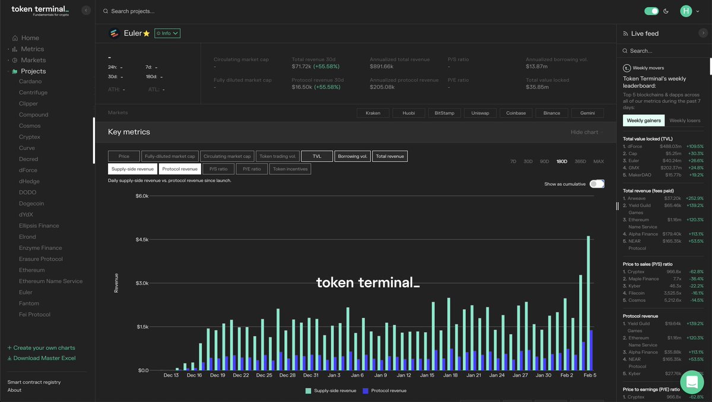Click the search magnifier icon in the top bar
Image resolution: width=712 pixels, height=402 pixels.
point(106,11)
